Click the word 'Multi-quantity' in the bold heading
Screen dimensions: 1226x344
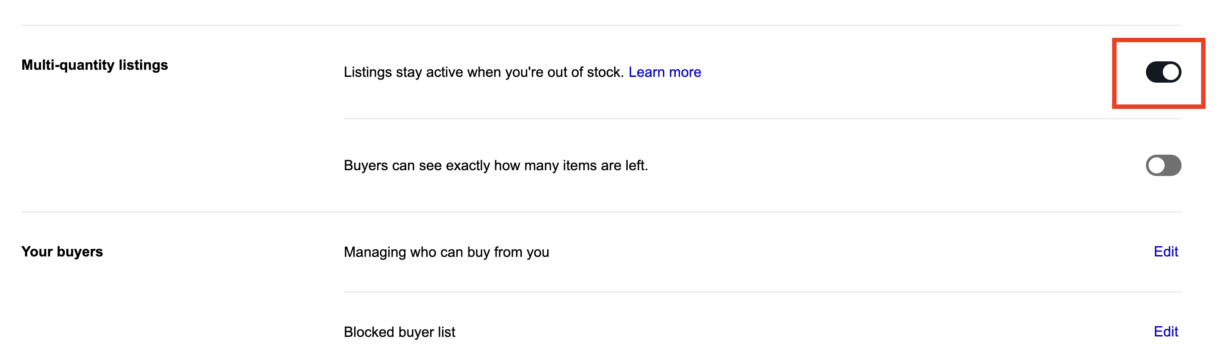point(68,65)
